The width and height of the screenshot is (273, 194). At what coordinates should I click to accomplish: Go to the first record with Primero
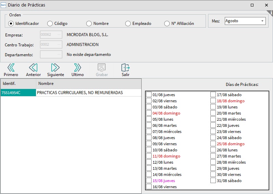click(11, 68)
